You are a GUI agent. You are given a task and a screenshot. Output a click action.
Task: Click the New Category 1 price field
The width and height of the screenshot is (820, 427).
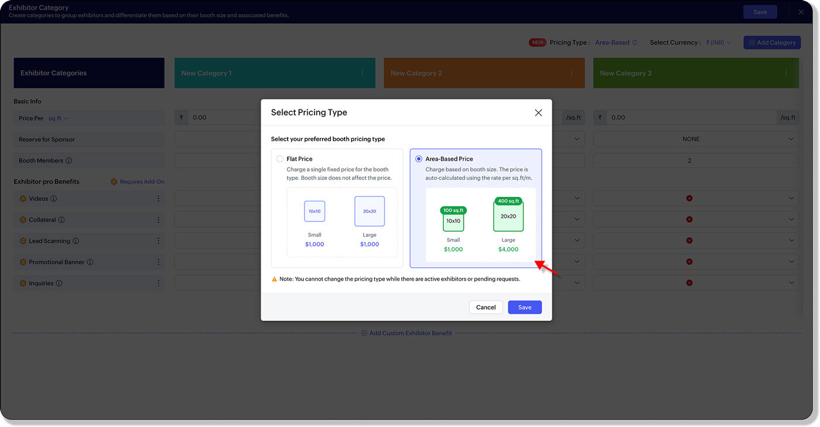(225, 117)
